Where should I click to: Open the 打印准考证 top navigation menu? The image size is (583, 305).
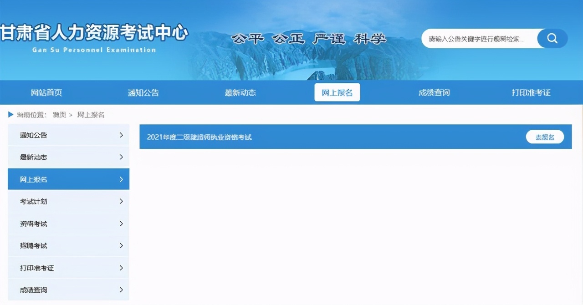(531, 92)
